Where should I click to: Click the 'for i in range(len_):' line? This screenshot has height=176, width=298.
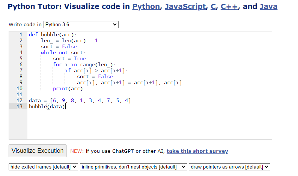pos(84,65)
